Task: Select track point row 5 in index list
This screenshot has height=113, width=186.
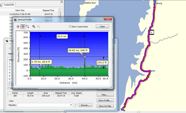Action: (x=10, y=76)
